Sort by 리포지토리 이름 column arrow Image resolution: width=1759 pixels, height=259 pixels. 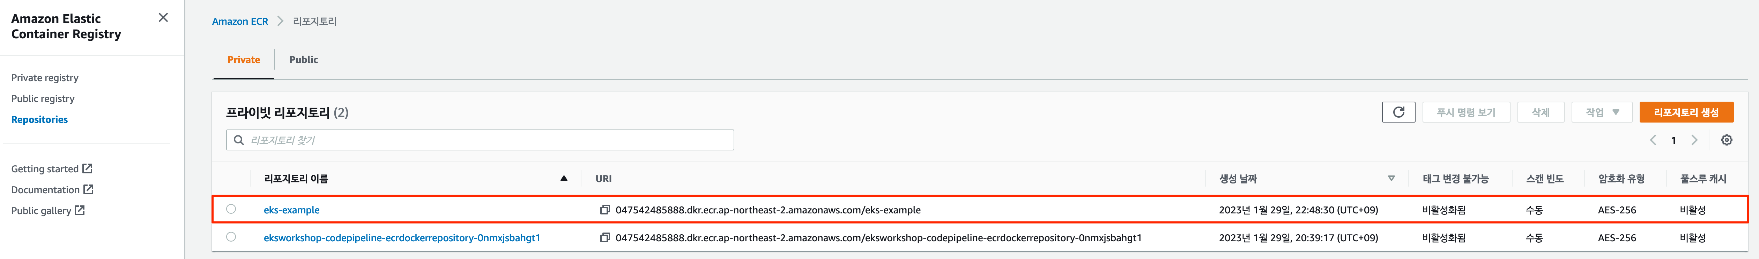coord(564,179)
